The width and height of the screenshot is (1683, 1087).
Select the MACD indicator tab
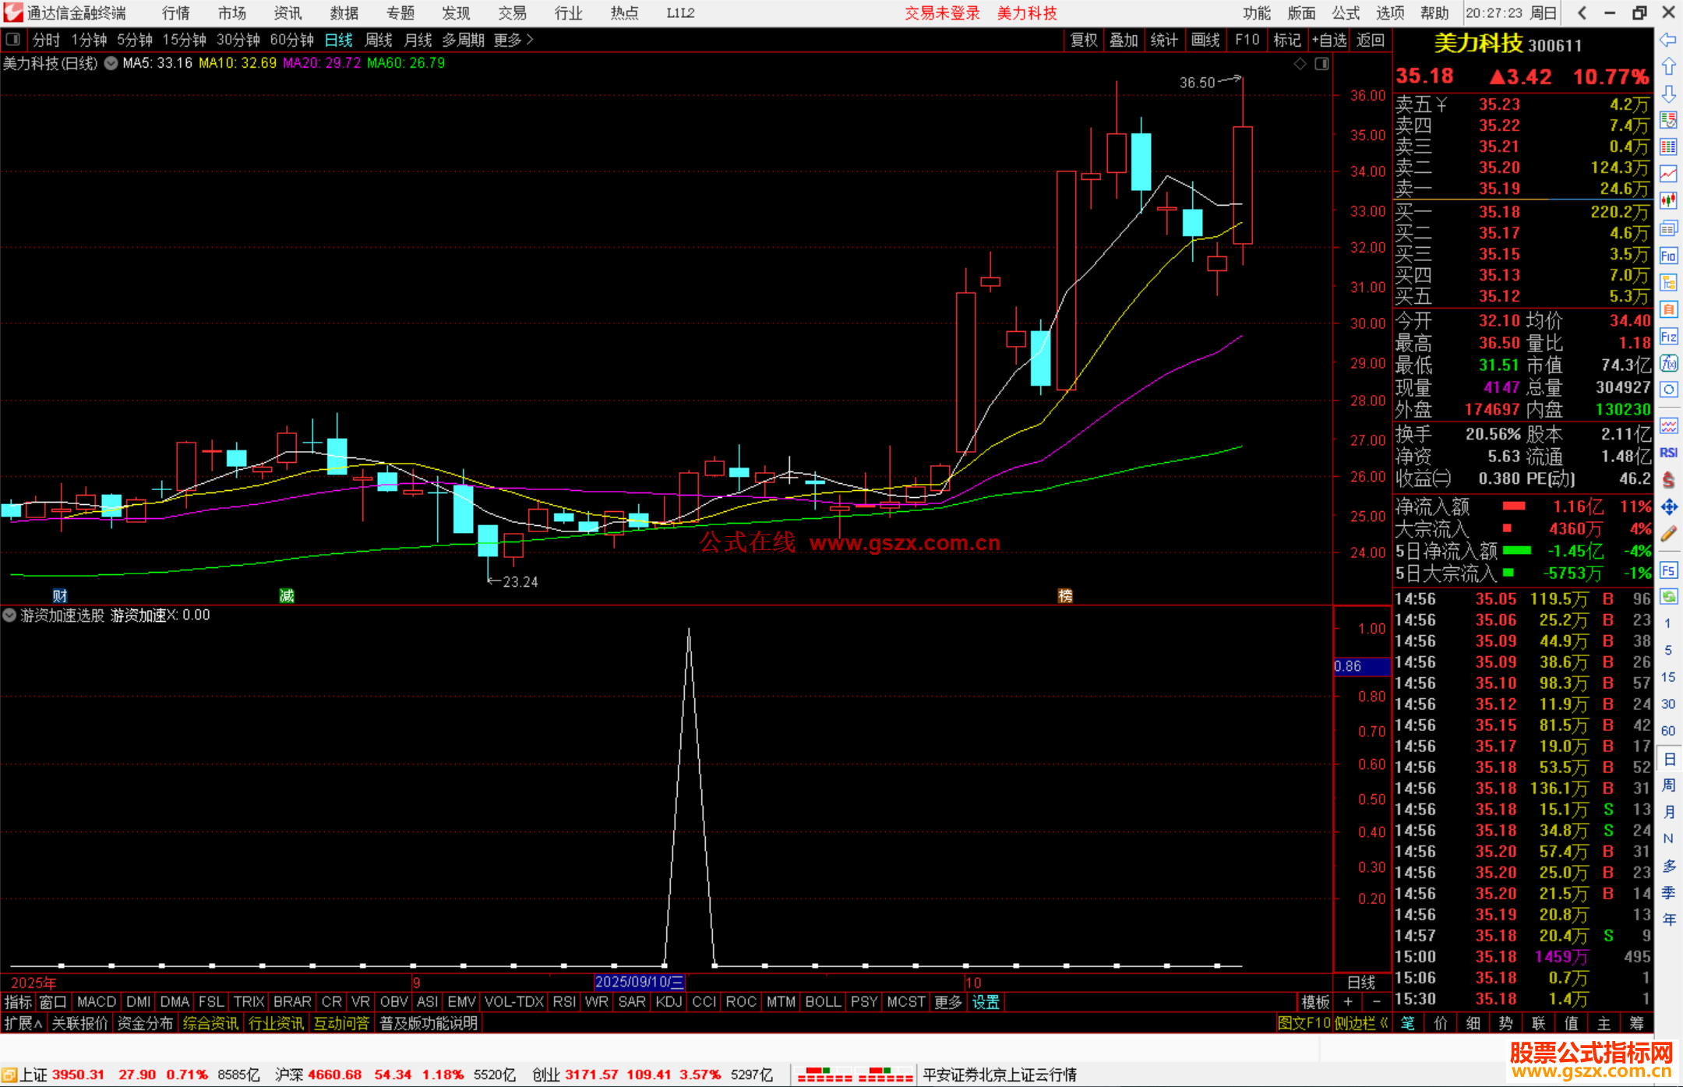click(97, 1002)
